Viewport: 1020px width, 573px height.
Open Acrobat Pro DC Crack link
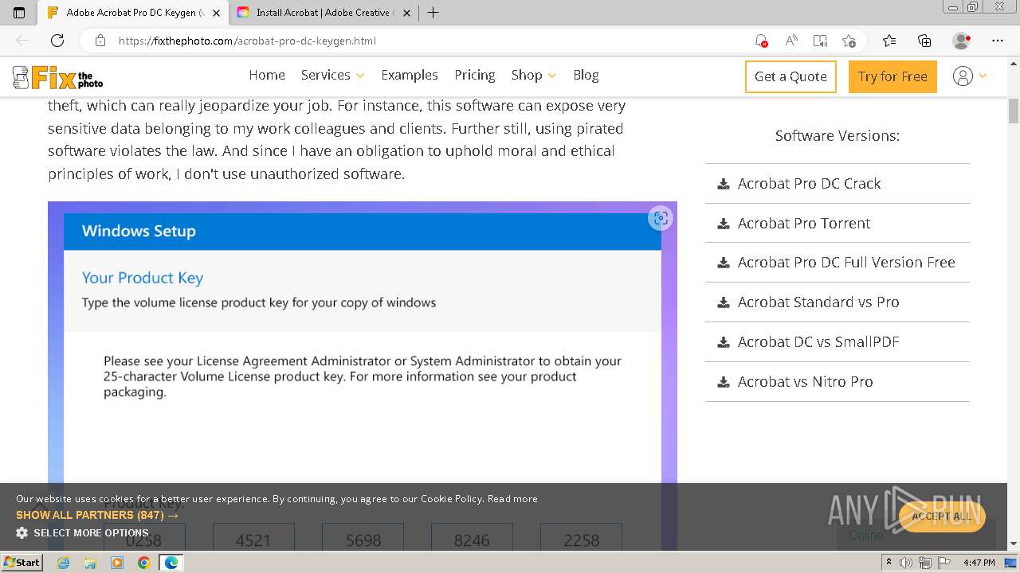pyautogui.click(x=809, y=183)
